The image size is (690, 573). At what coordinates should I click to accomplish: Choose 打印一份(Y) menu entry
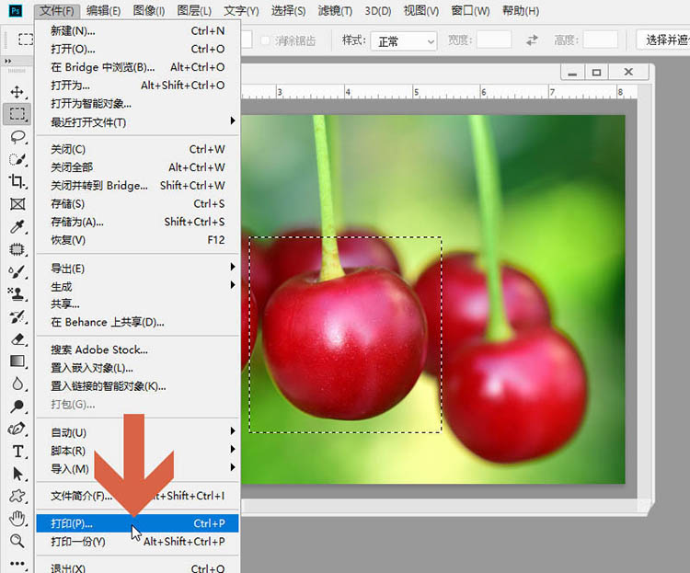(138, 542)
